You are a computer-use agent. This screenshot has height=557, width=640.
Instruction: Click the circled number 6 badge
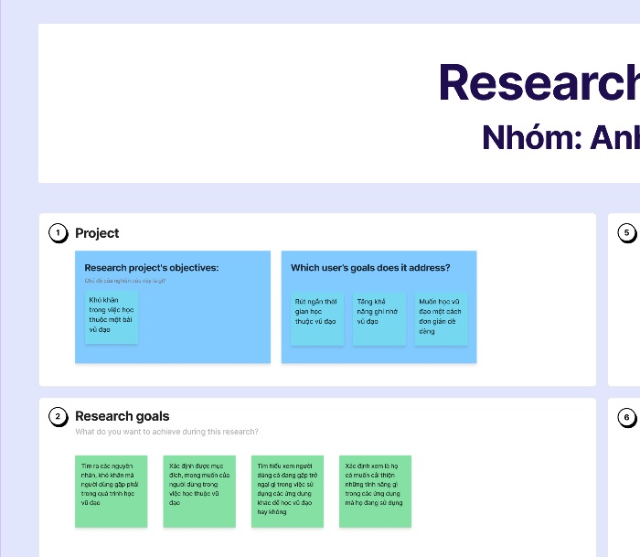627,418
